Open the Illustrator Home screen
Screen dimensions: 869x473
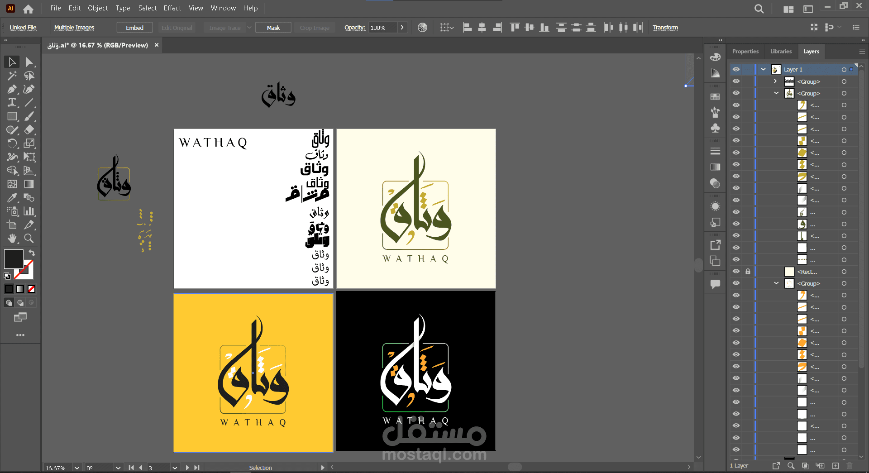(28, 9)
